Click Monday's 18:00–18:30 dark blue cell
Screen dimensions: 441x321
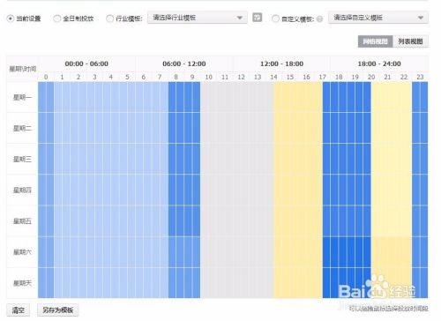335,97
